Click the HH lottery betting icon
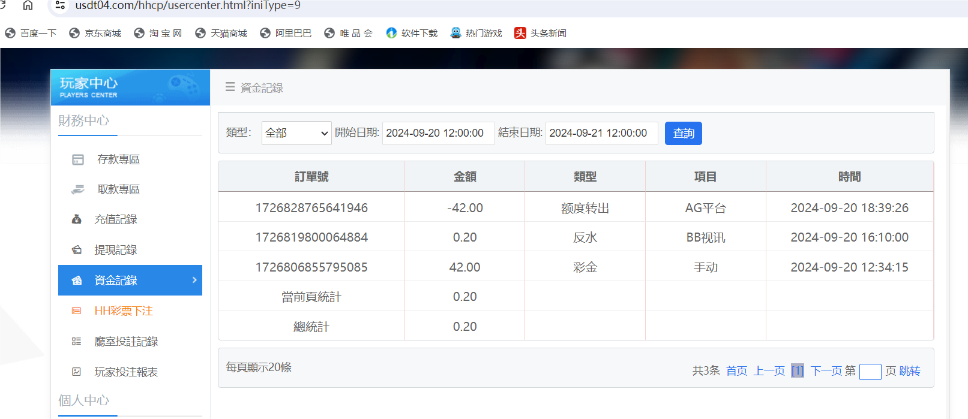Viewport: 968px width, 419px height. click(x=76, y=311)
